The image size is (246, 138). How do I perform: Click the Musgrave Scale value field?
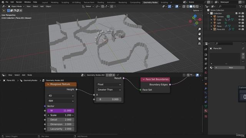point(61,115)
